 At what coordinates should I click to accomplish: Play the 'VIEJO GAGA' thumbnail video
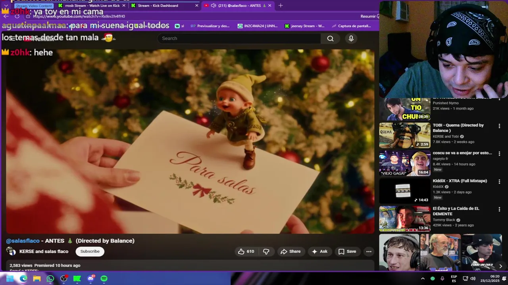(404, 163)
